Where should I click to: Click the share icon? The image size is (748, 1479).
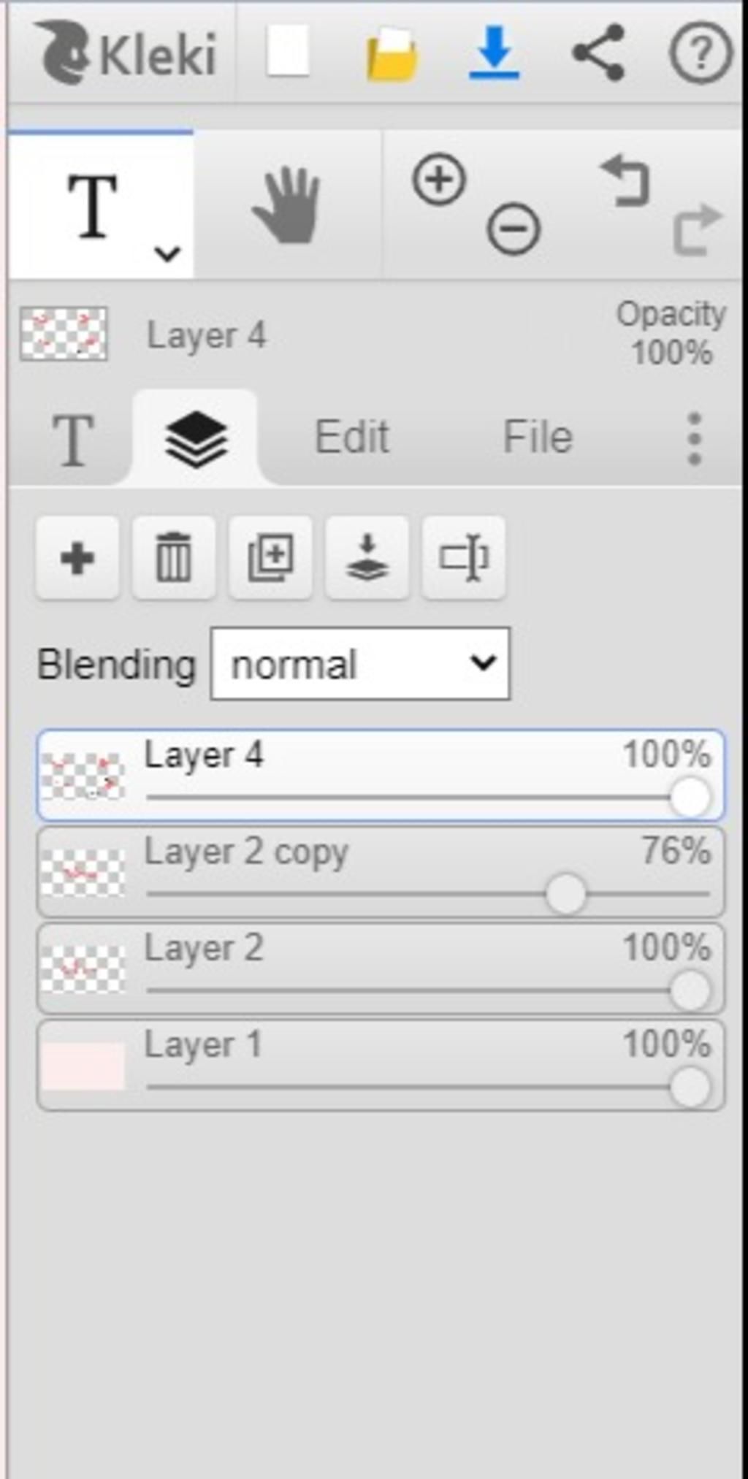coord(598,52)
